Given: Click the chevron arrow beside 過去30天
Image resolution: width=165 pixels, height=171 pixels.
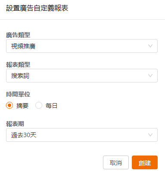Looking at the screenshot, I should [x=150, y=135].
